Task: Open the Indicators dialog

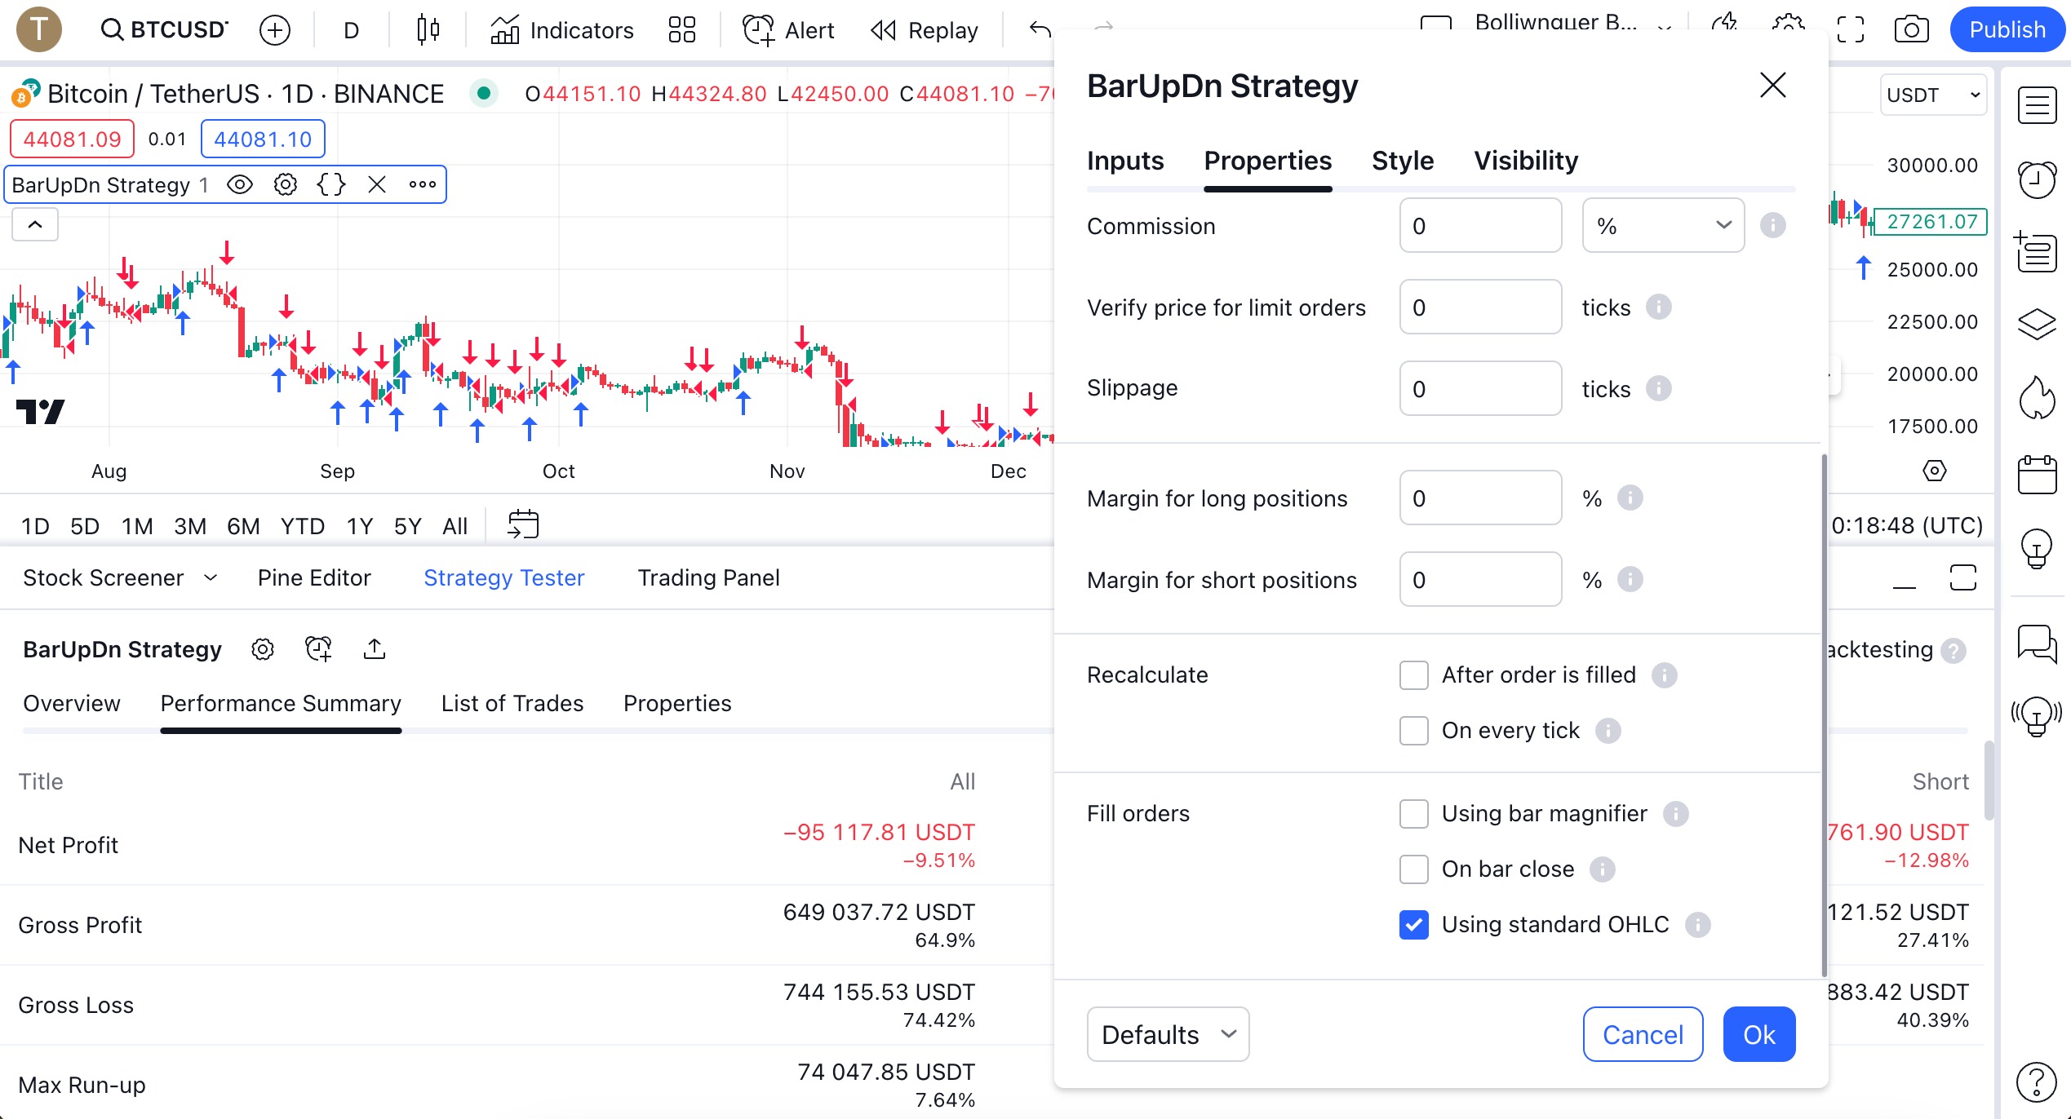Action: pos(561,30)
